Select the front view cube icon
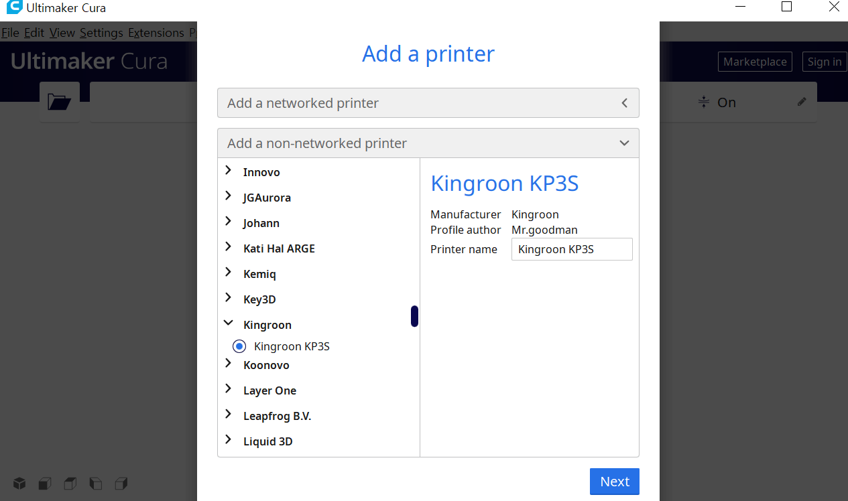 tap(45, 483)
